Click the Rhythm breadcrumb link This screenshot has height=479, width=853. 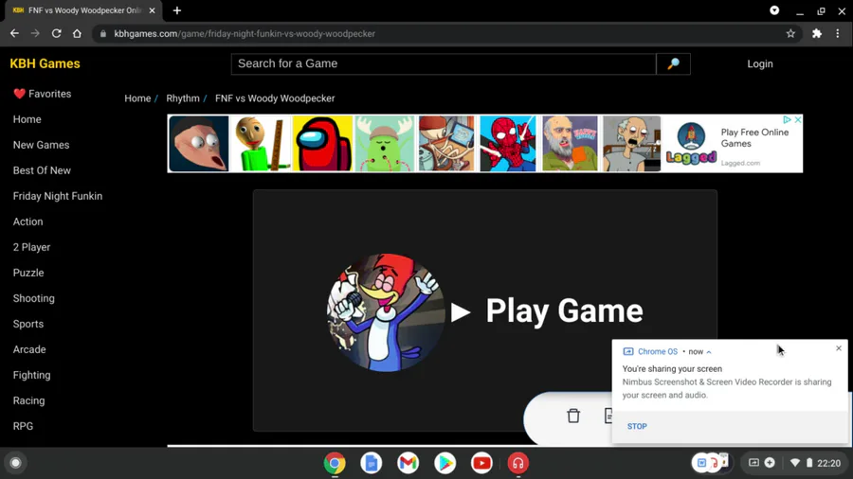coord(183,98)
